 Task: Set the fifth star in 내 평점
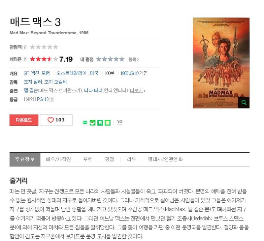[x=122, y=59]
